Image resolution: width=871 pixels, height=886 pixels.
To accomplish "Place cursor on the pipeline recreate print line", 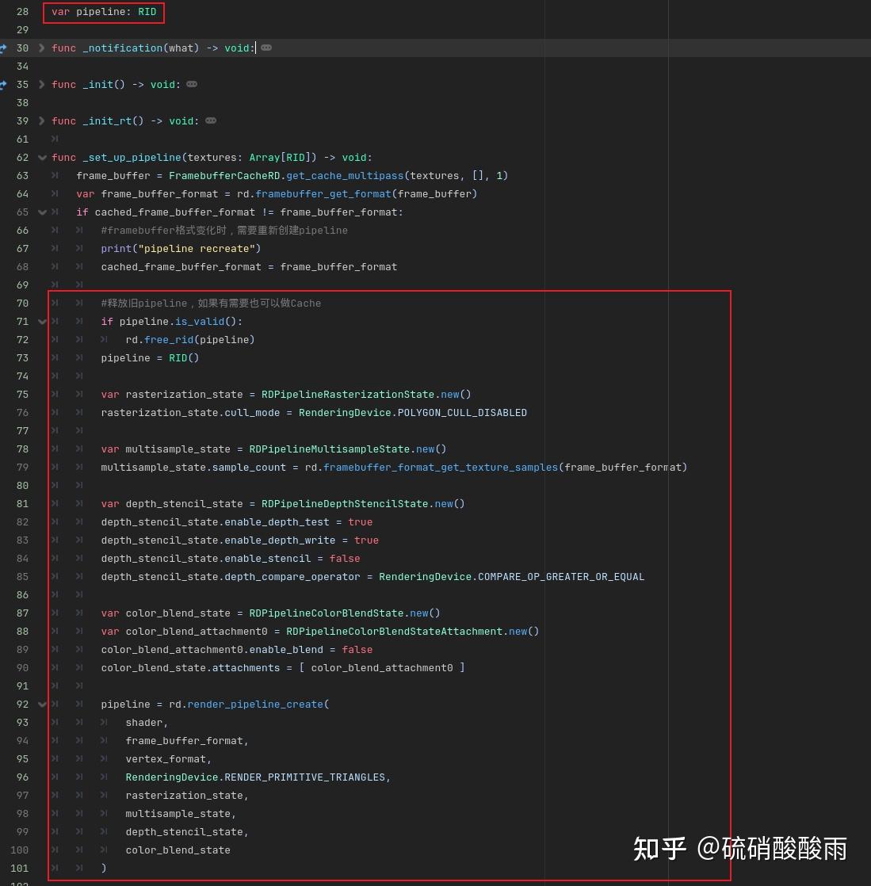I will click(181, 248).
